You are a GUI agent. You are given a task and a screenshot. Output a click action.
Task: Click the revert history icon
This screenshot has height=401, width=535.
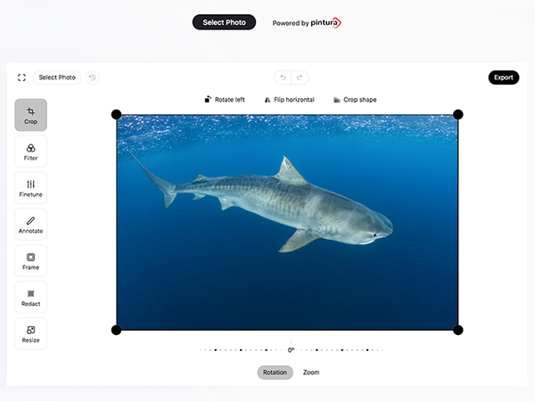click(93, 78)
